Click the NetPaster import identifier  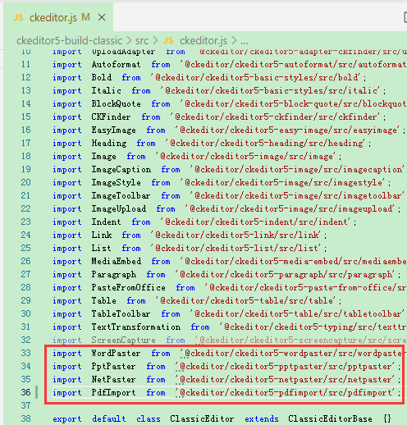pyautogui.click(x=113, y=379)
